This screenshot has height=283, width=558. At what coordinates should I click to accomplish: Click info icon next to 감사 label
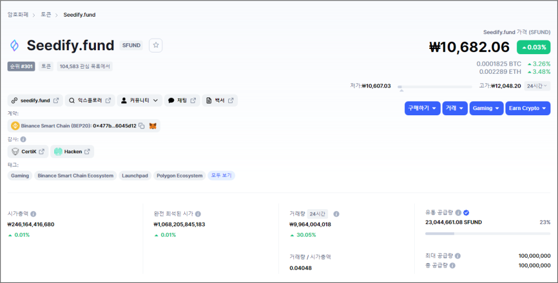[x=23, y=139]
